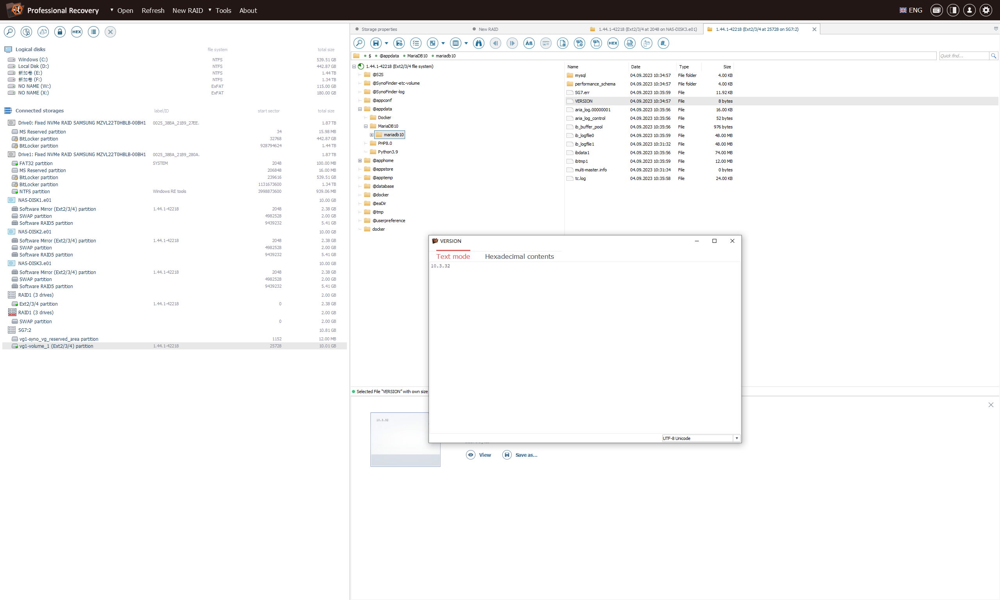Toggle the SG7-2 storage entry

pyautogui.click(x=7, y=329)
